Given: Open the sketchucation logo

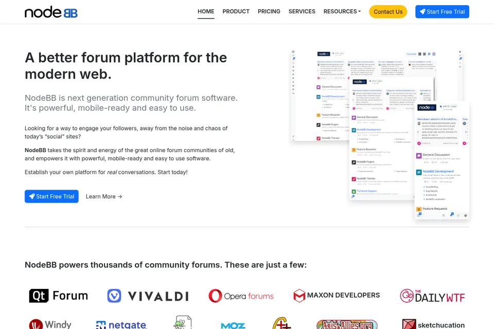Looking at the screenshot, I should coord(433,324).
